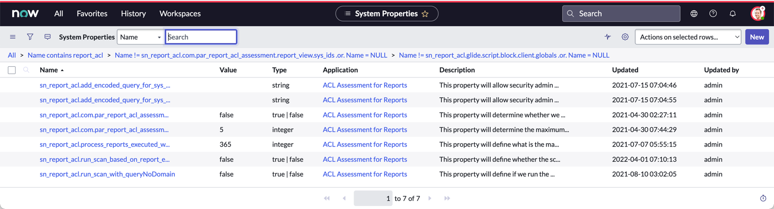Go to previous page arrow icon

pyautogui.click(x=344, y=198)
